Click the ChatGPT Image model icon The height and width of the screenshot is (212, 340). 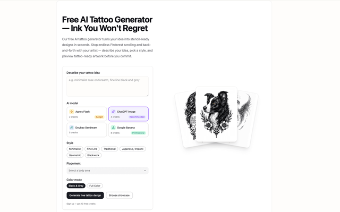[113, 112]
